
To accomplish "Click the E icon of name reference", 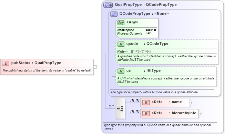I will [x=146, y=103].
